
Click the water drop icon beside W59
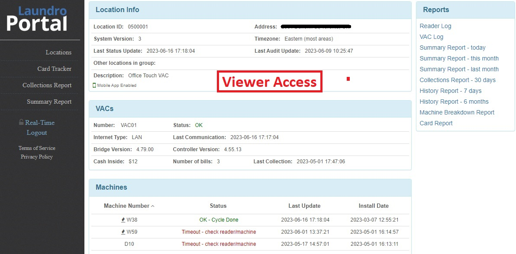coord(123,232)
